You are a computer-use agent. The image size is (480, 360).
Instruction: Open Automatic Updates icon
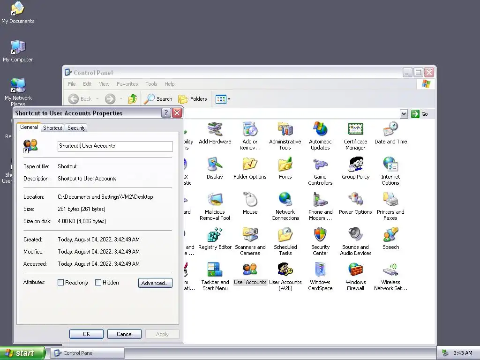pos(320,136)
